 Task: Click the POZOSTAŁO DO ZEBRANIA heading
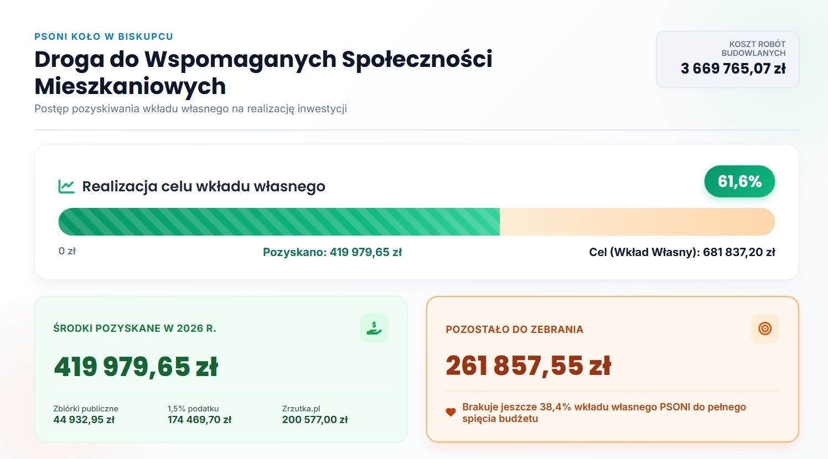[x=514, y=330]
